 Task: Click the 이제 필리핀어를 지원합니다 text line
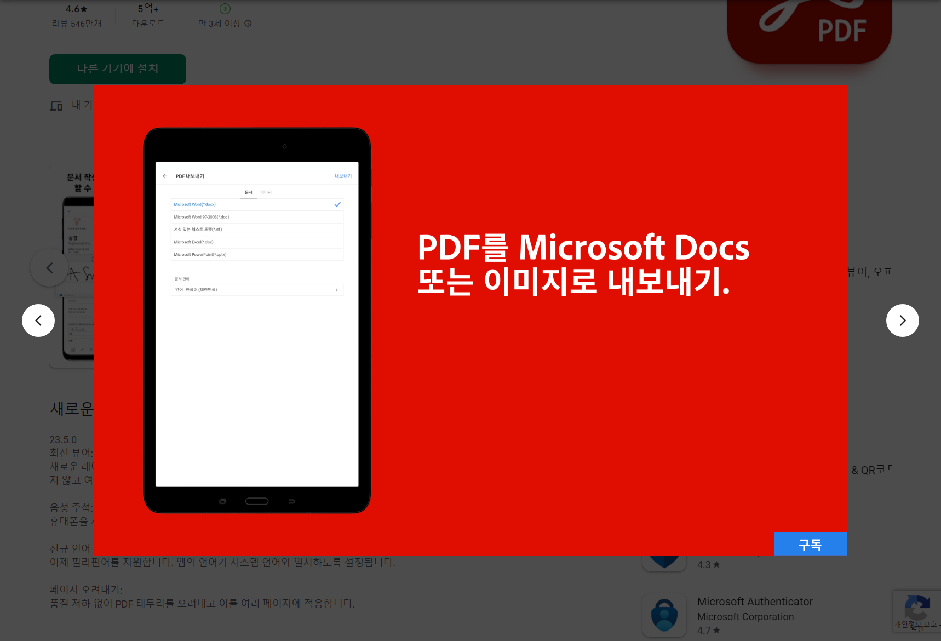click(x=222, y=562)
